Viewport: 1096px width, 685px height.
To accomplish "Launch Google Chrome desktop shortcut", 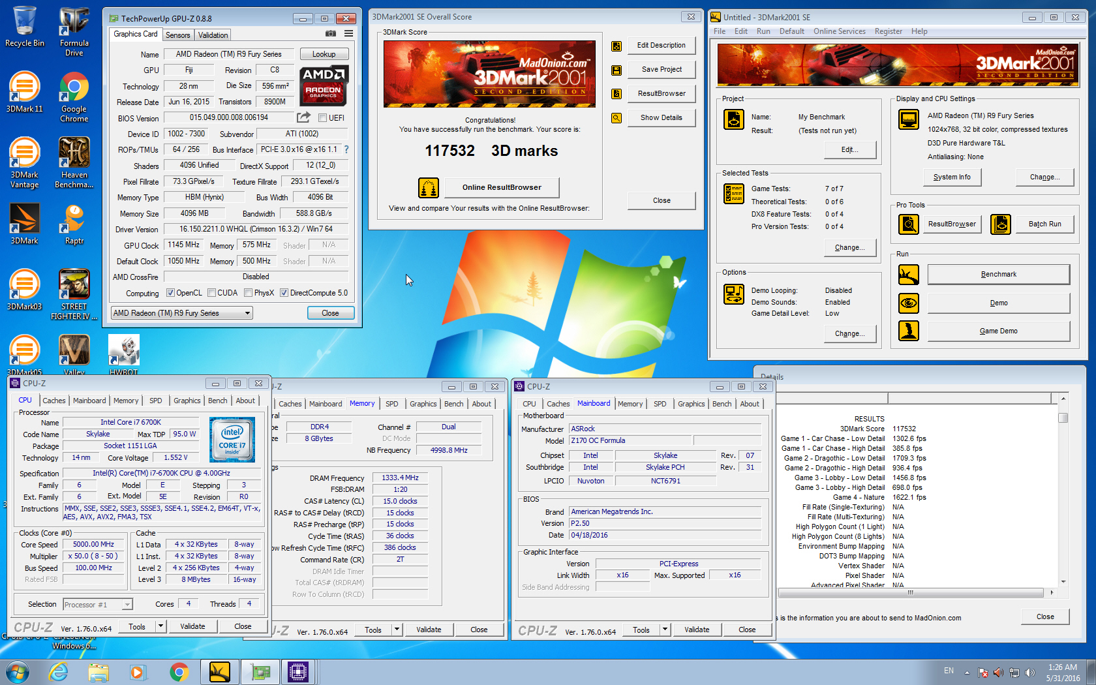I will [74, 97].
